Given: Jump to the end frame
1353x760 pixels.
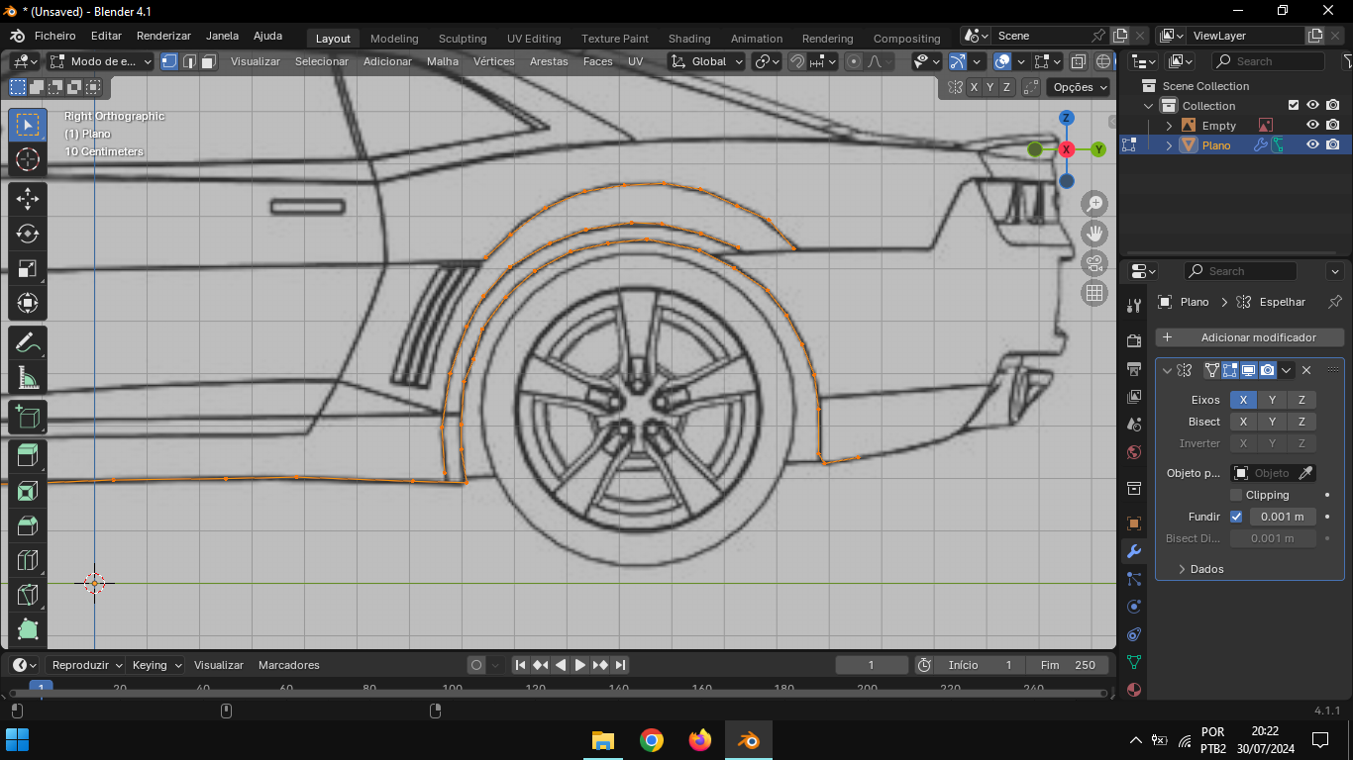Looking at the screenshot, I should (620, 665).
